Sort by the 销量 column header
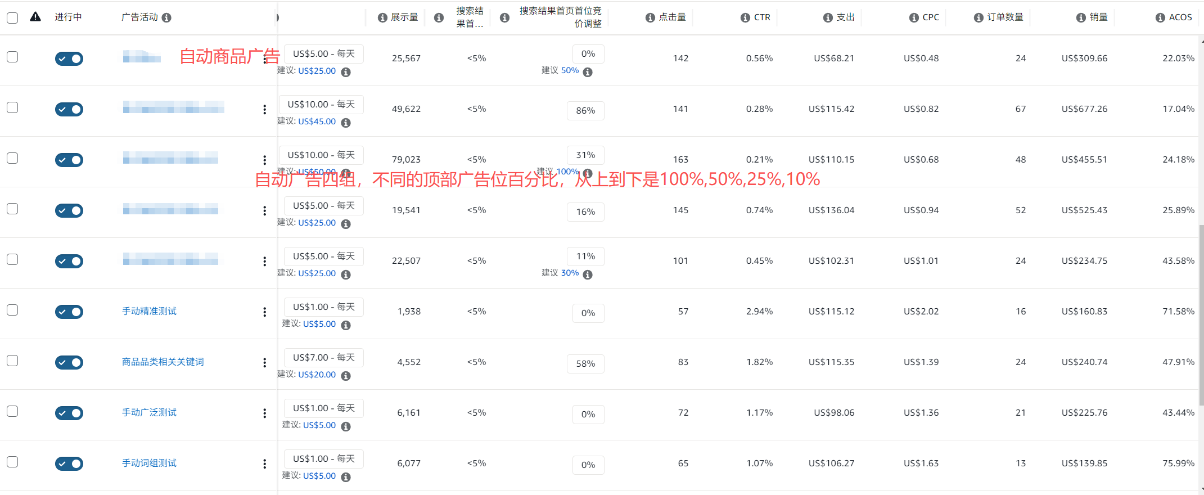This screenshot has width=1204, height=495. click(1098, 17)
